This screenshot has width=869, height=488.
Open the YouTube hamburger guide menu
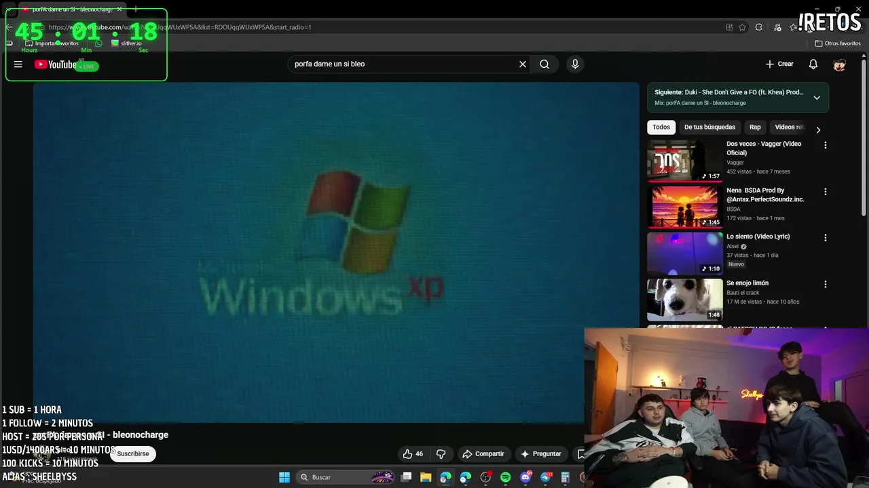(18, 64)
